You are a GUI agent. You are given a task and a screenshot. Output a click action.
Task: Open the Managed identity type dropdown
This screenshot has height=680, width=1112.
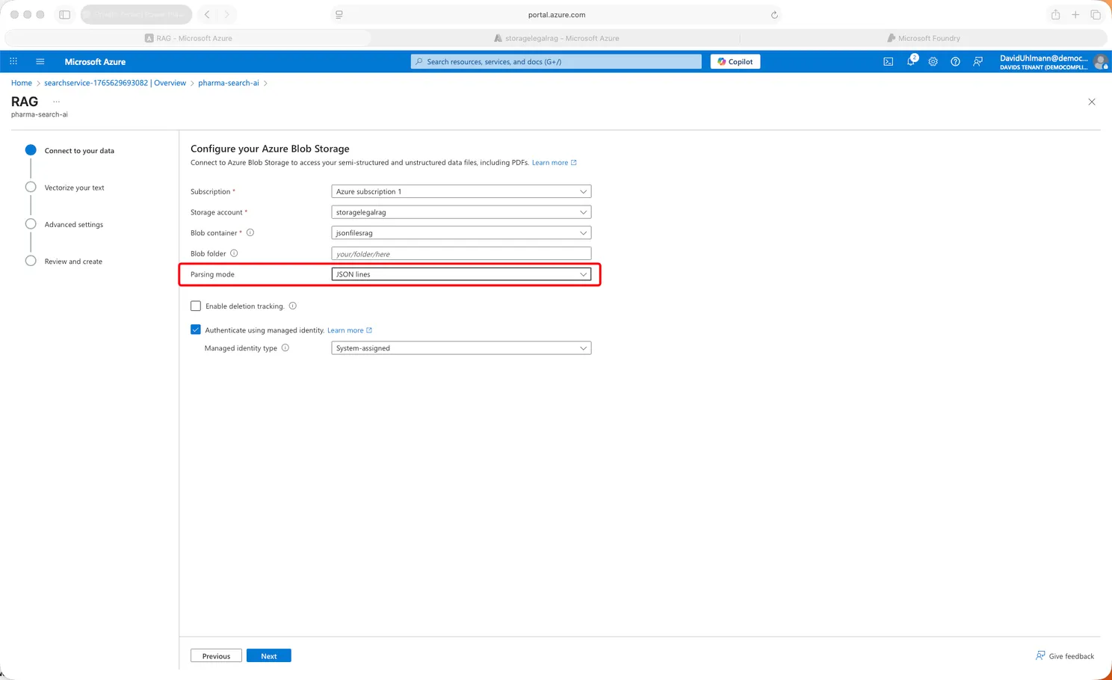[461, 348]
